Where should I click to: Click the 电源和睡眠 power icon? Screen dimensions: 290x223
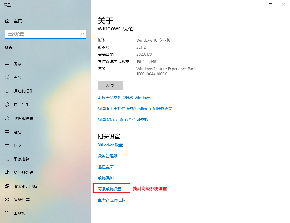coord(7,118)
